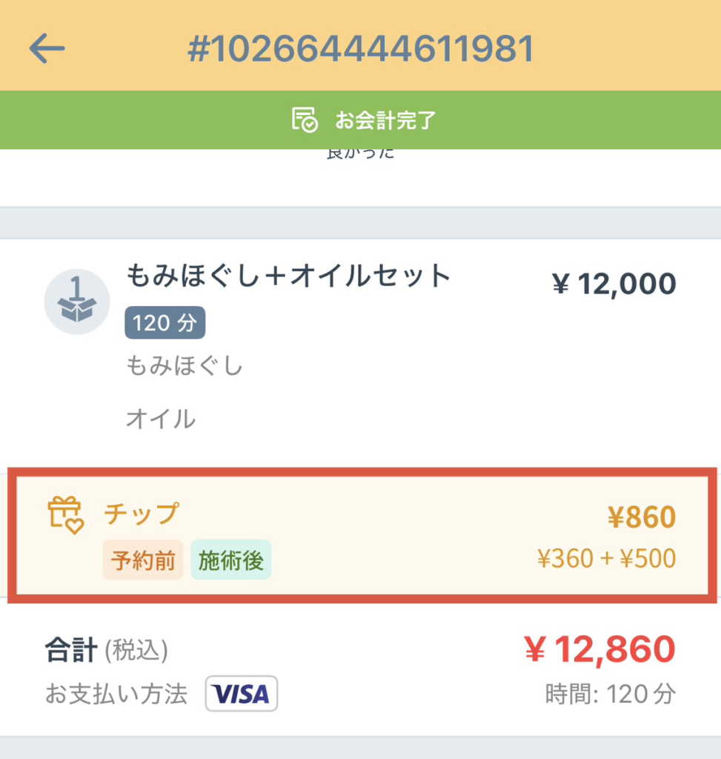Viewport: 721px width, 759px height.
Task: Tap the back arrow icon
Action: pos(47,49)
